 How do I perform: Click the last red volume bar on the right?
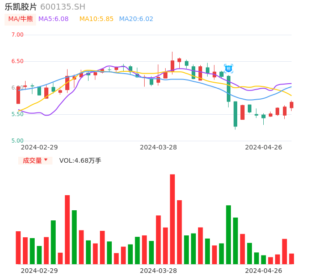pyautogui.click(x=292, y=259)
